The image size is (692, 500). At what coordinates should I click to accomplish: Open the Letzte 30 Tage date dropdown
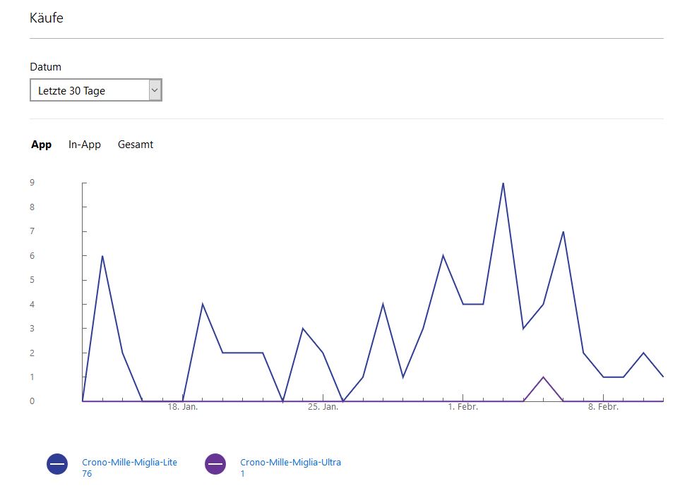pos(90,90)
